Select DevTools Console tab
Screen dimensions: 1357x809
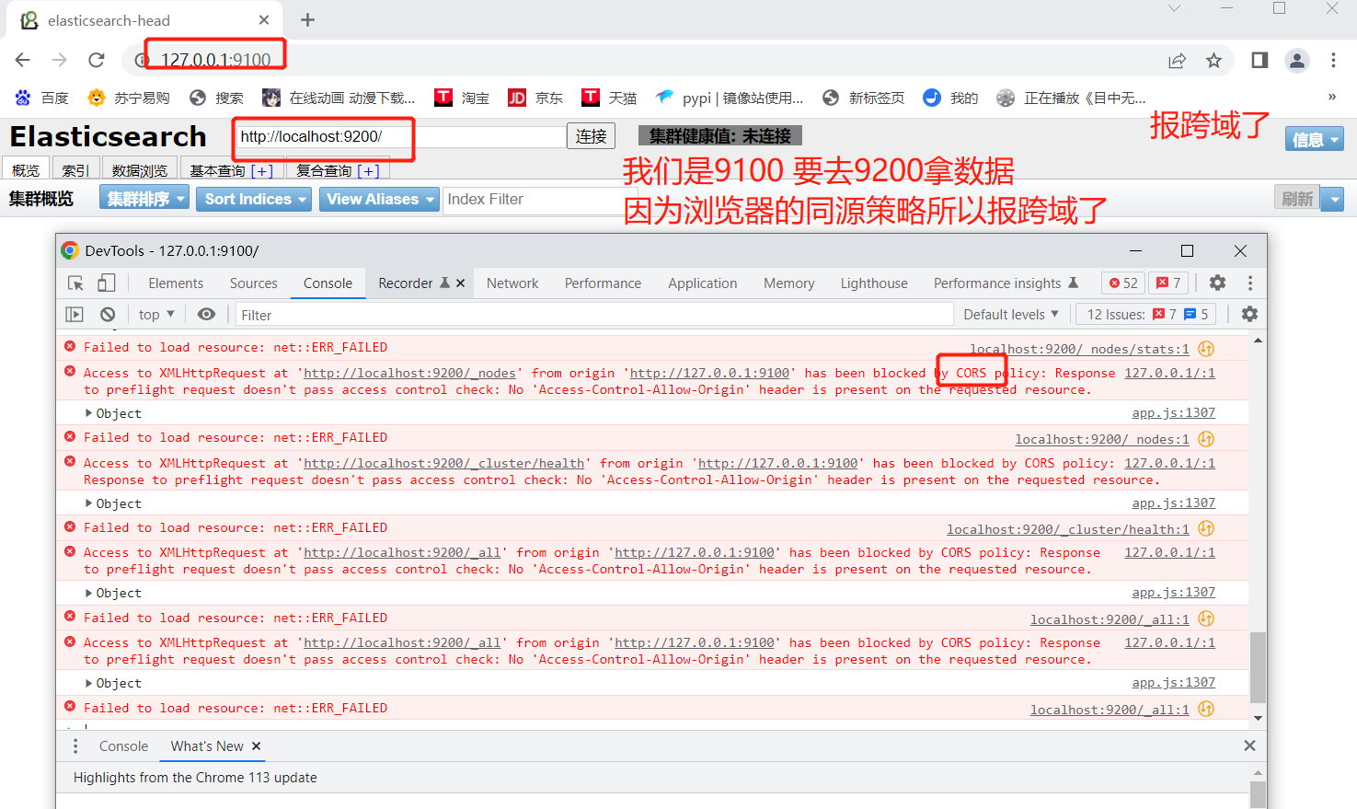point(328,283)
